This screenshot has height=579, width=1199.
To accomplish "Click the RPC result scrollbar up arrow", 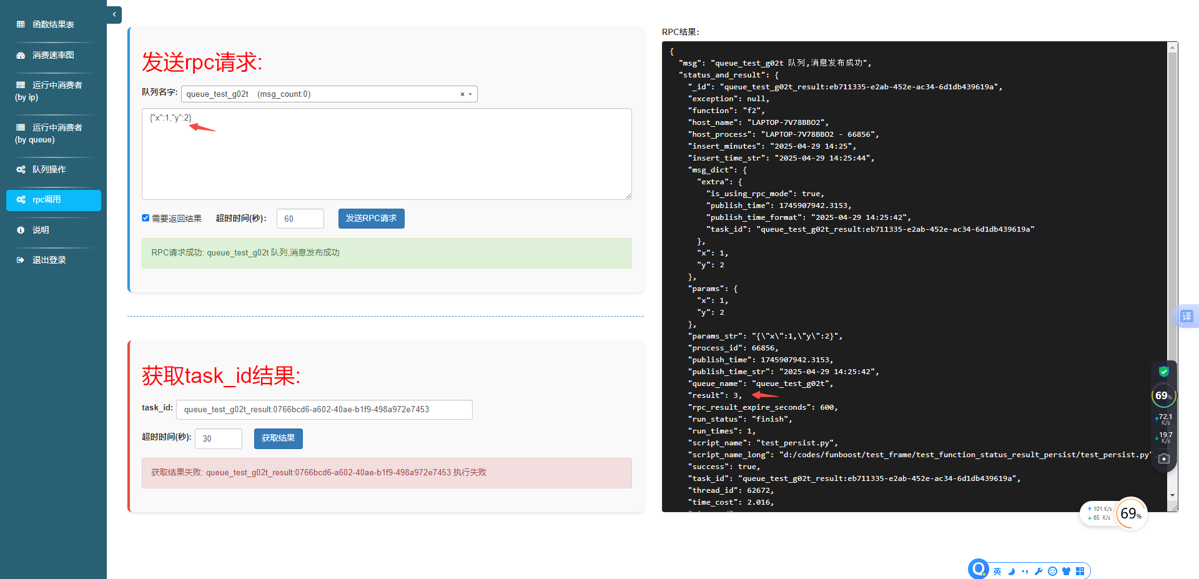I will (x=1173, y=47).
